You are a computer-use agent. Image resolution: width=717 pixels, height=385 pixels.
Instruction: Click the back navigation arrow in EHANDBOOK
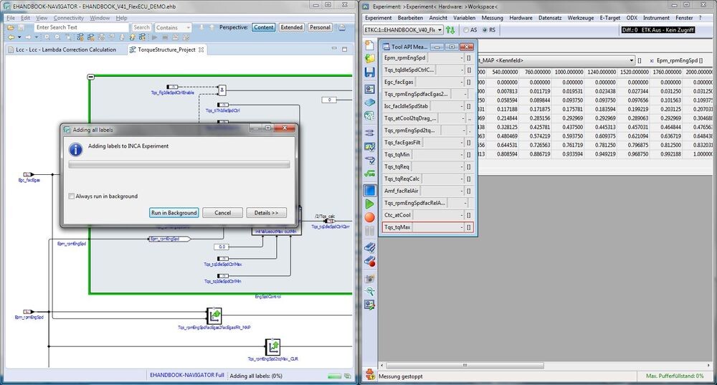(x=11, y=37)
